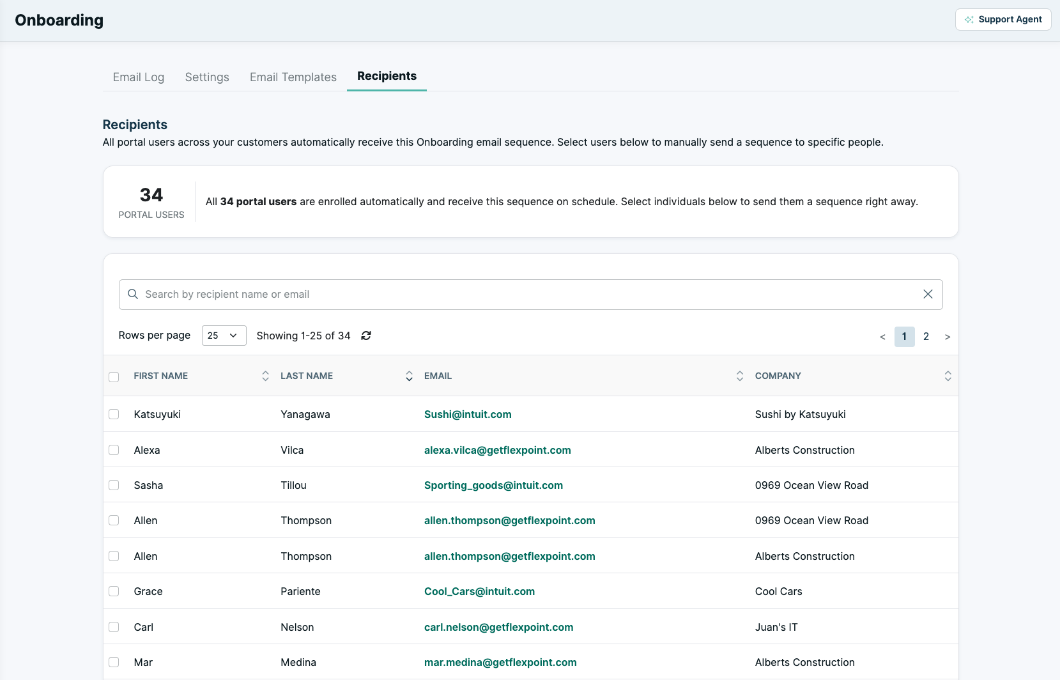The width and height of the screenshot is (1060, 680).
Task: Click the magnifier icon in search box
Action: (133, 294)
